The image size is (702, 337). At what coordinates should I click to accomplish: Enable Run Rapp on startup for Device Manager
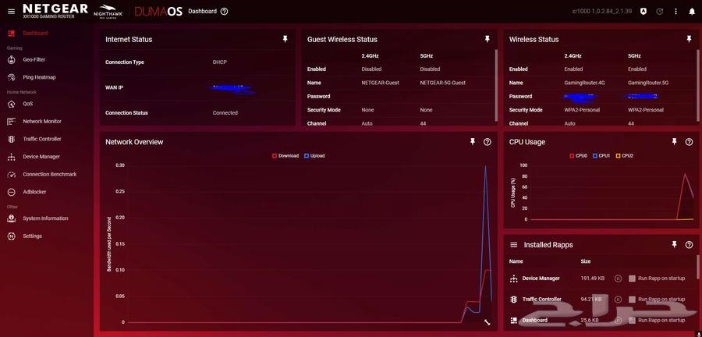point(632,278)
